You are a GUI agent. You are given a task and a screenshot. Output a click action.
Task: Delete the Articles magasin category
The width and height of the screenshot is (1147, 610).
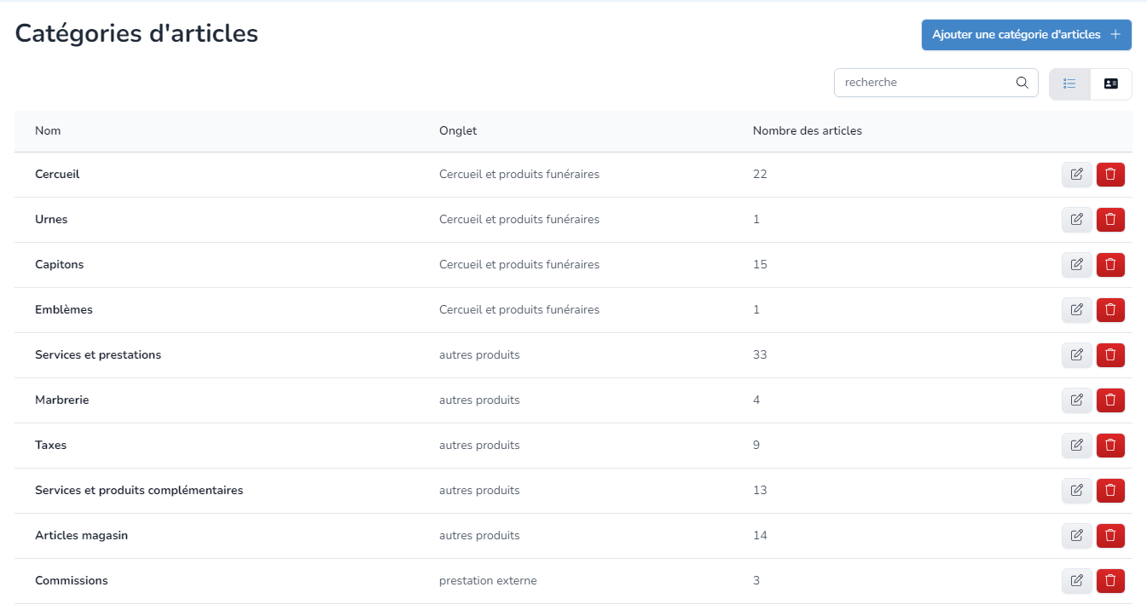[x=1110, y=536]
